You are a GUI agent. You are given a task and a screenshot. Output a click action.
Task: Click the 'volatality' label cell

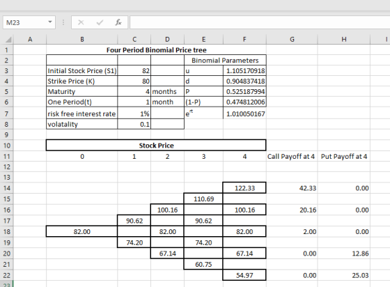(x=82, y=124)
